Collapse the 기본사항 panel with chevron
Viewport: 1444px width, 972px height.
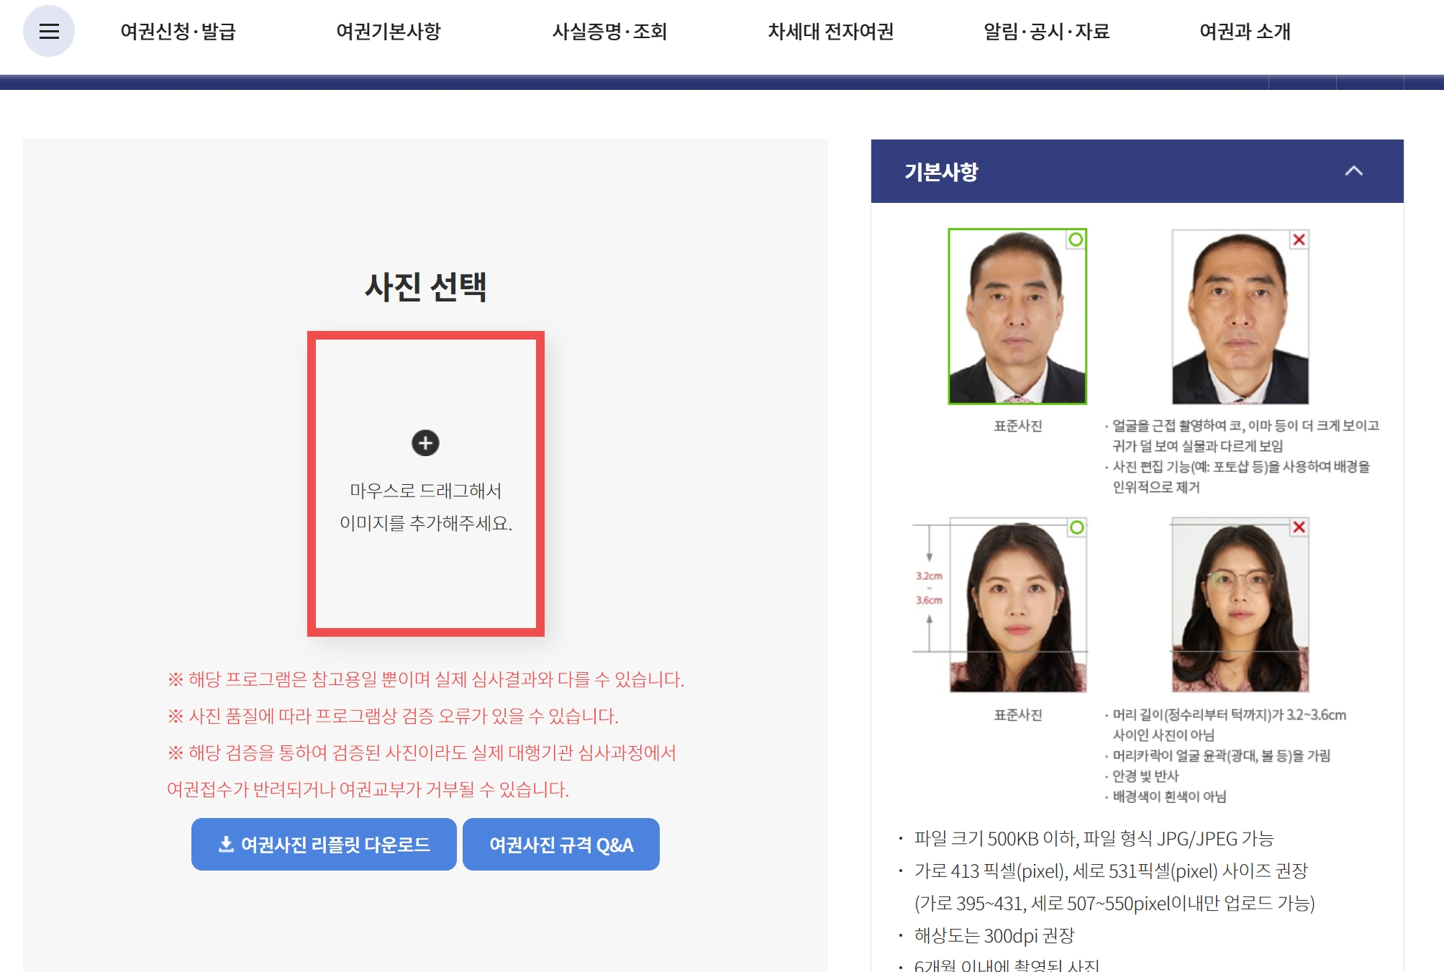pos(1353,171)
